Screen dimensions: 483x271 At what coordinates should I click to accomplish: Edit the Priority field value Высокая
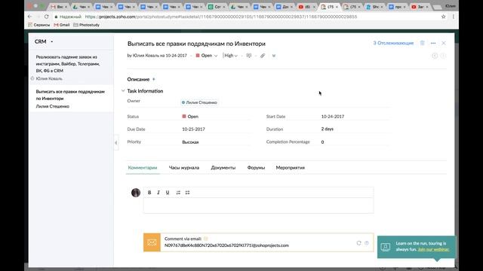[190, 142]
